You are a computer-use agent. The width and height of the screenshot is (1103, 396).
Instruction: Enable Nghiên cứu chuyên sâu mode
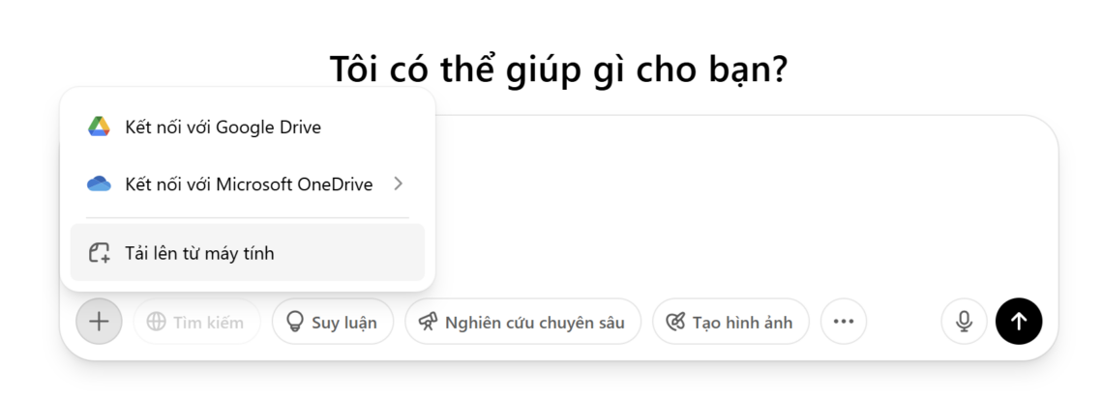(522, 322)
